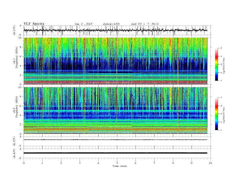
Task: Click the time axis tick label "10"
Action: tap(210, 163)
